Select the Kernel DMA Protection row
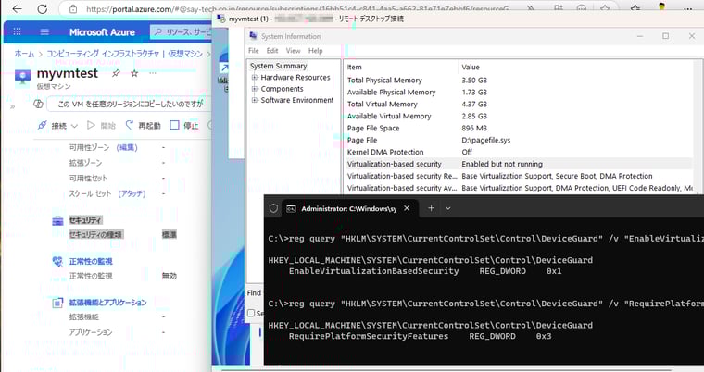704x372 pixels. pos(519,152)
